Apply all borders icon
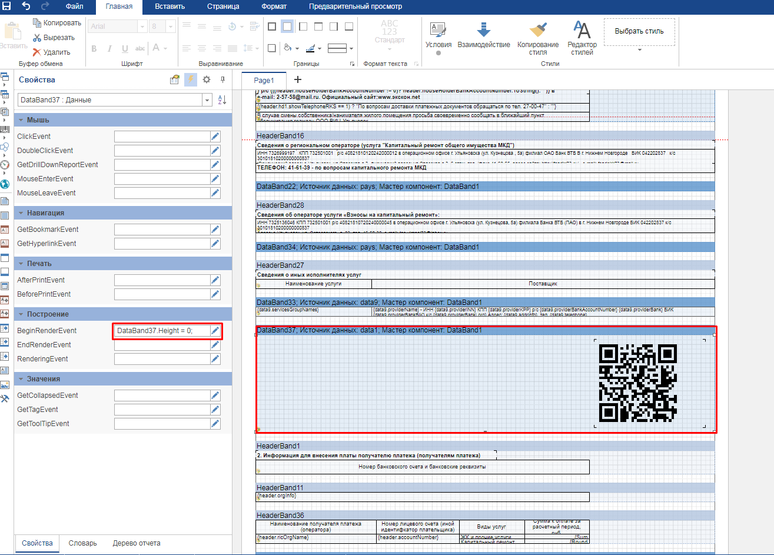The width and height of the screenshot is (774, 555). click(272, 26)
